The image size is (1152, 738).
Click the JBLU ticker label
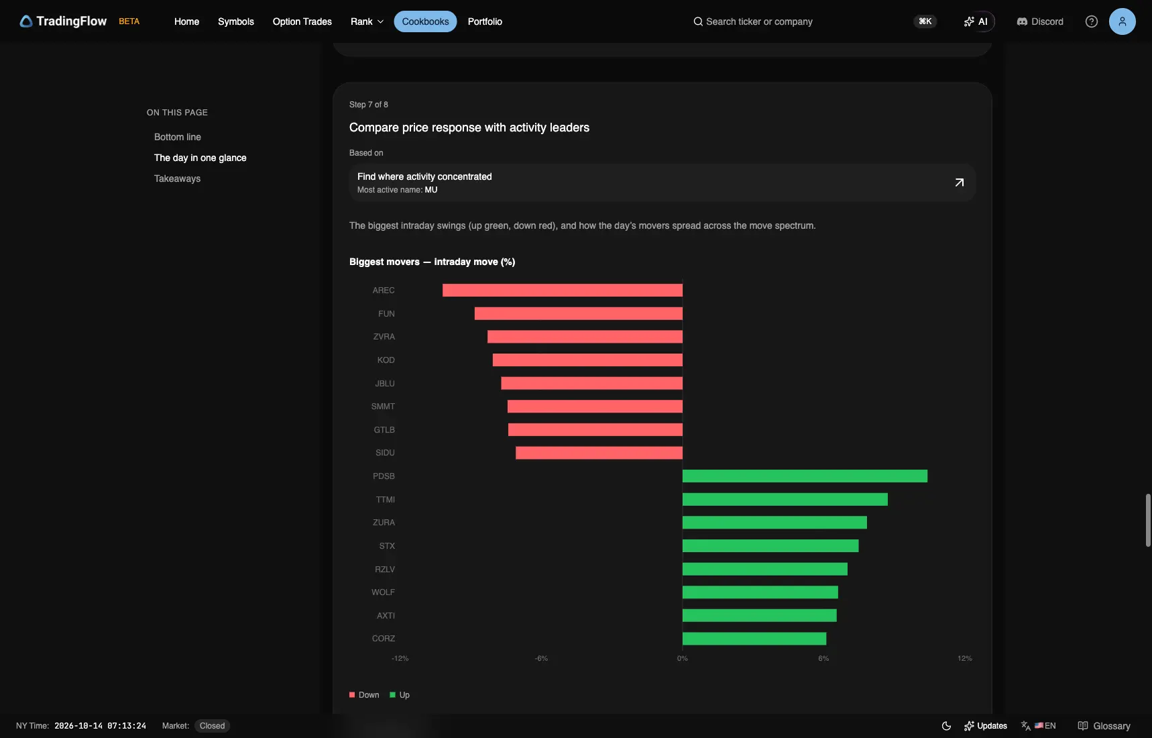tap(385, 384)
